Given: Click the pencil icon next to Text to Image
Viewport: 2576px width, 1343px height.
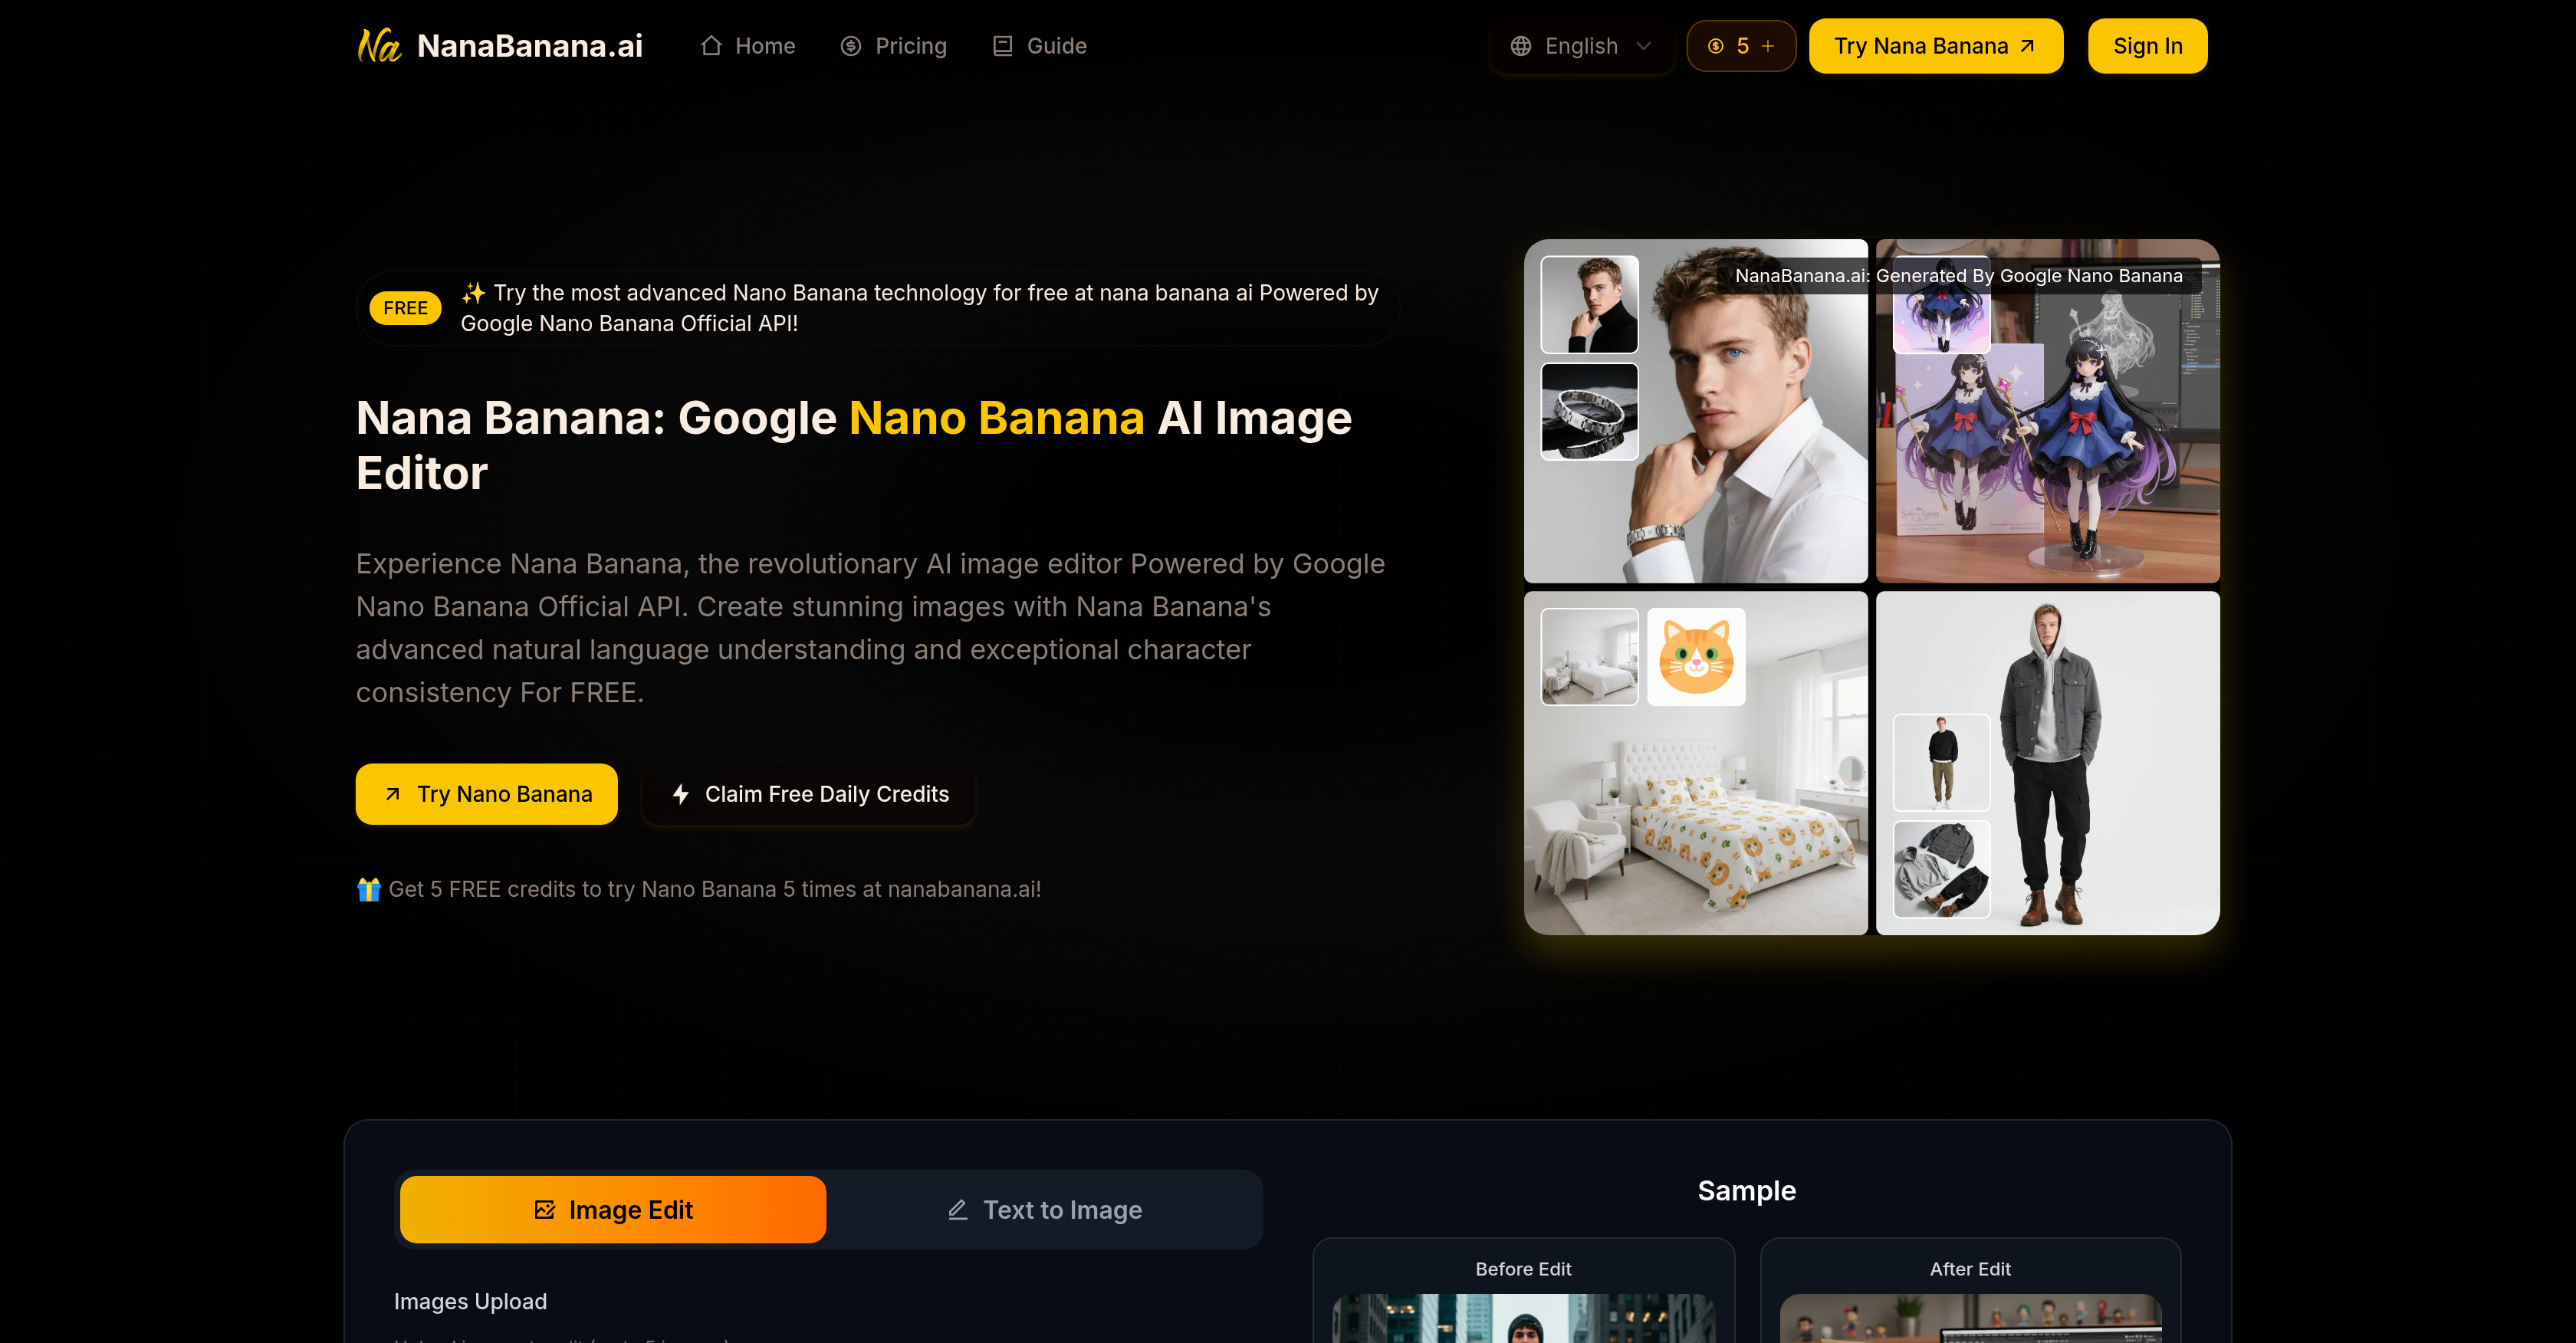Looking at the screenshot, I should [x=959, y=1209].
